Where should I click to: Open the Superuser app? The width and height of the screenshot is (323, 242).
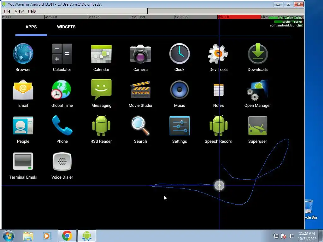(x=257, y=130)
